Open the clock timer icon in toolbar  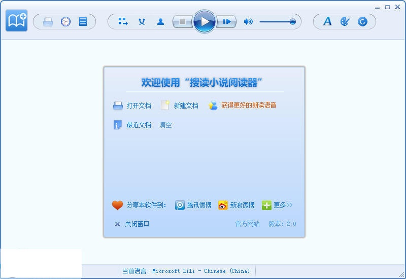(65, 21)
